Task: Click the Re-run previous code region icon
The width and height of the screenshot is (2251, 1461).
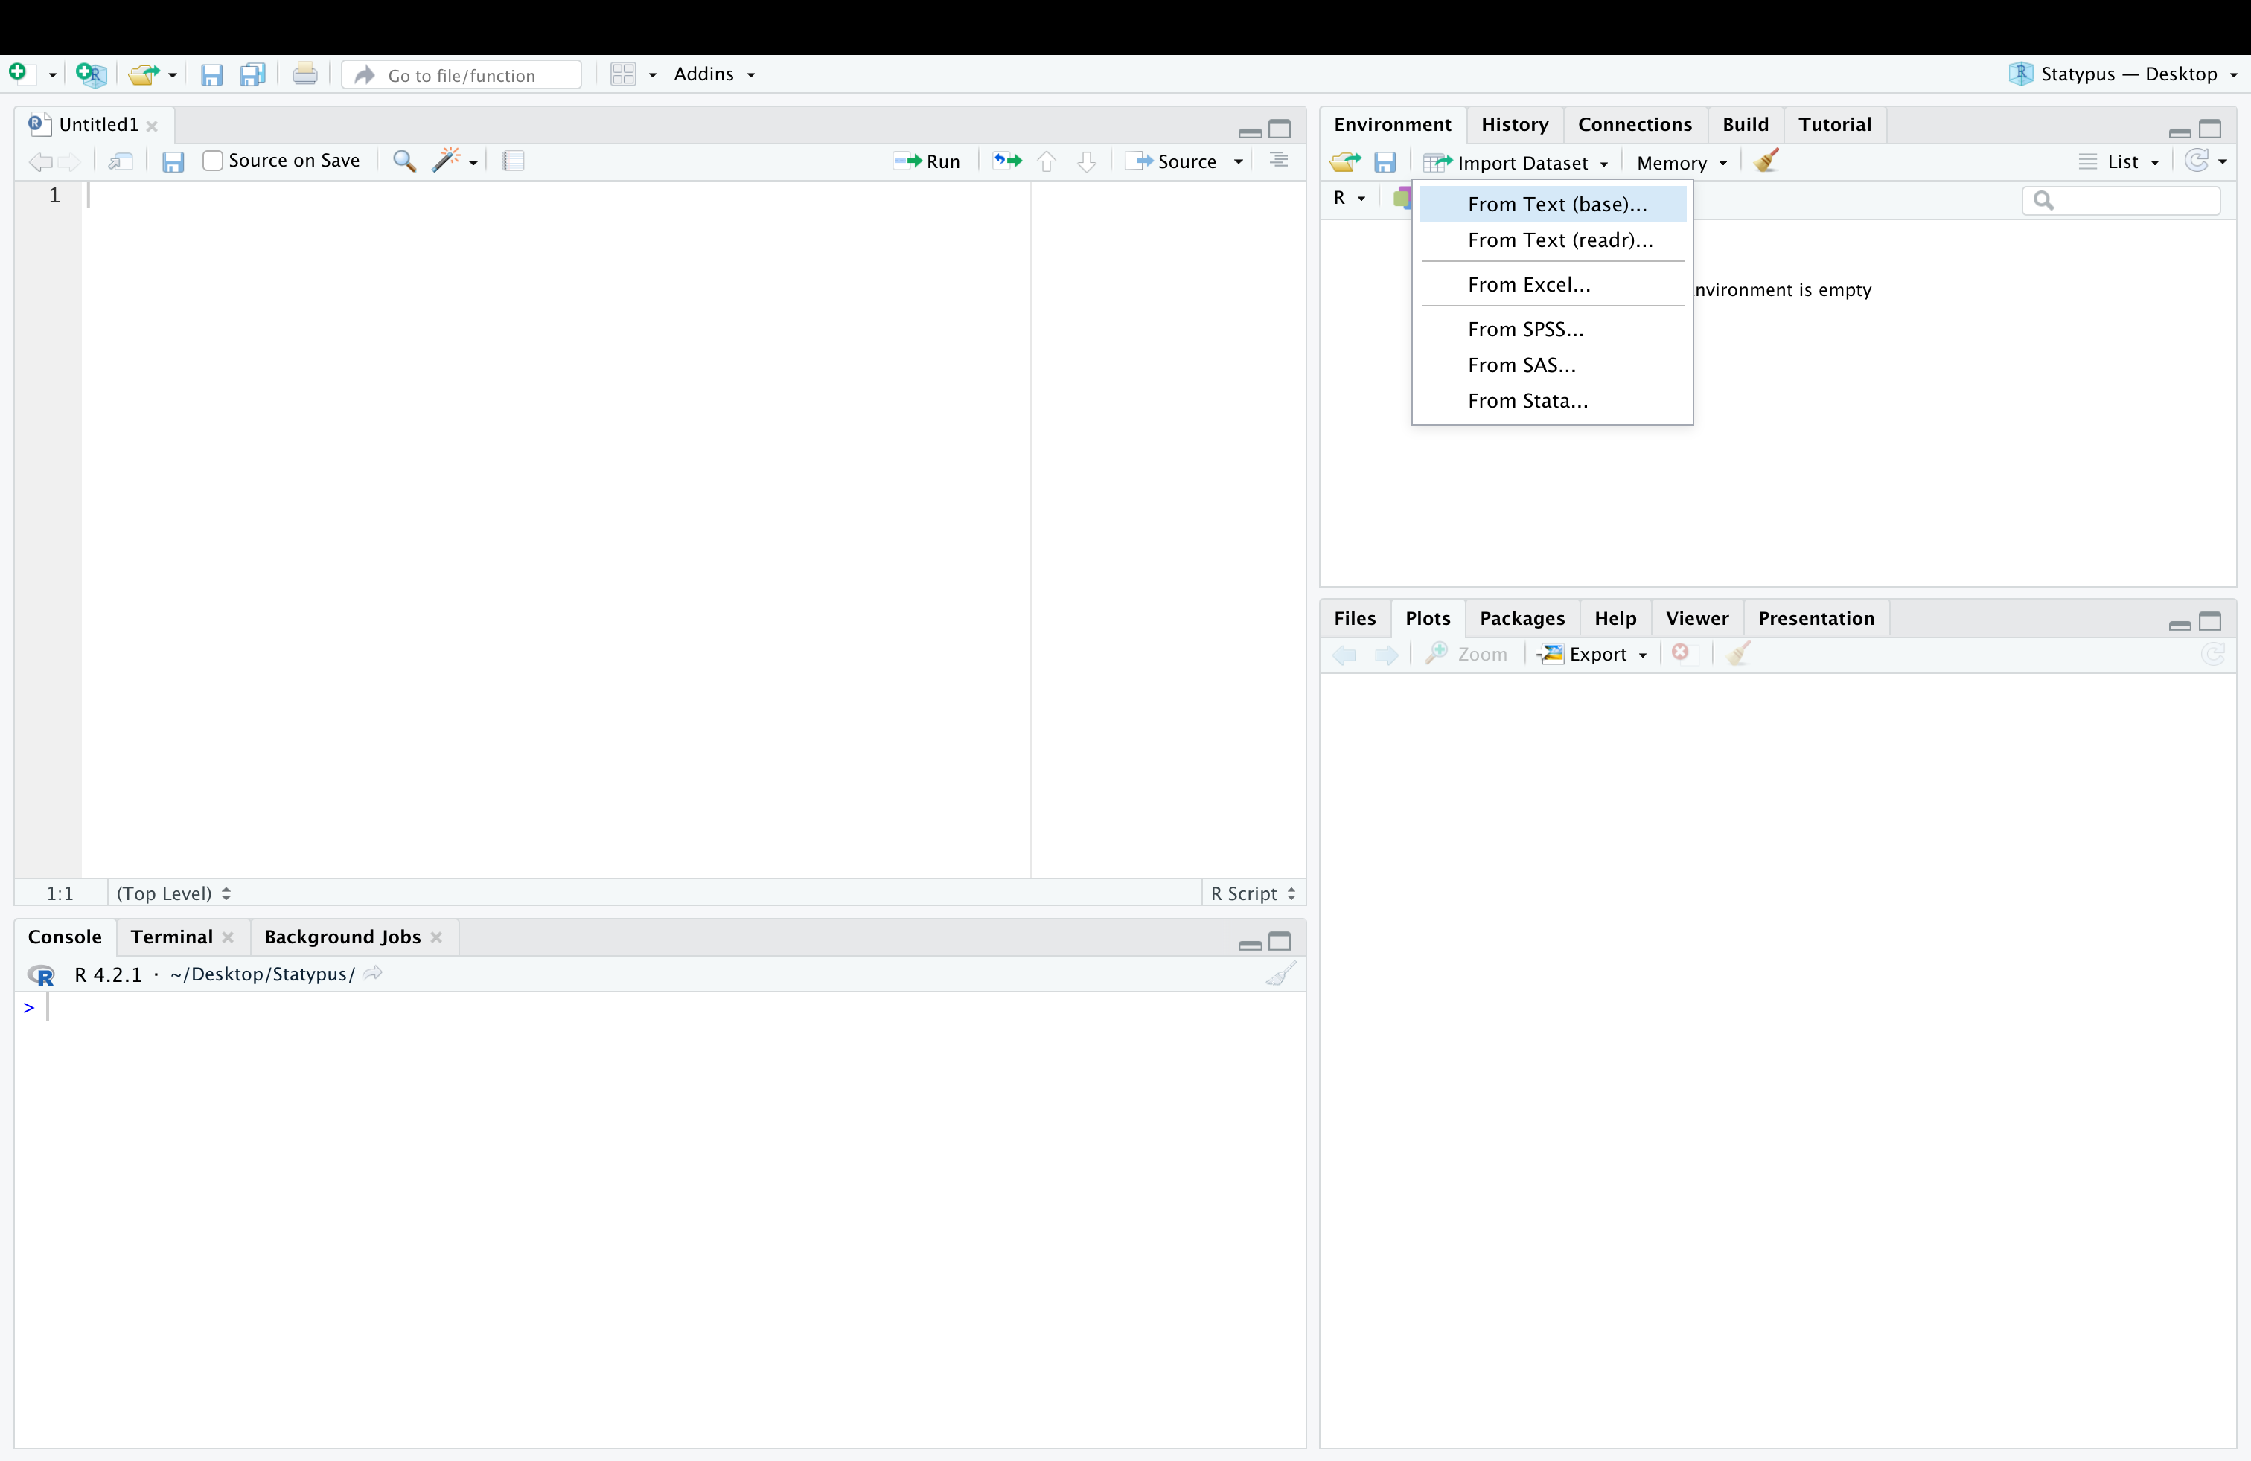Action: coord(1007,161)
